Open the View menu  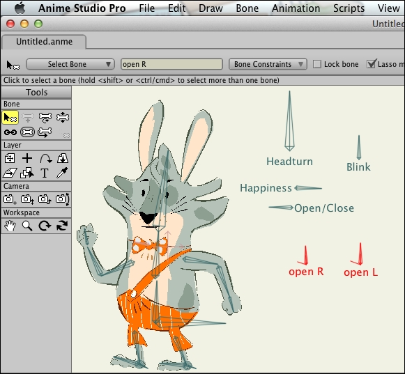(x=389, y=8)
